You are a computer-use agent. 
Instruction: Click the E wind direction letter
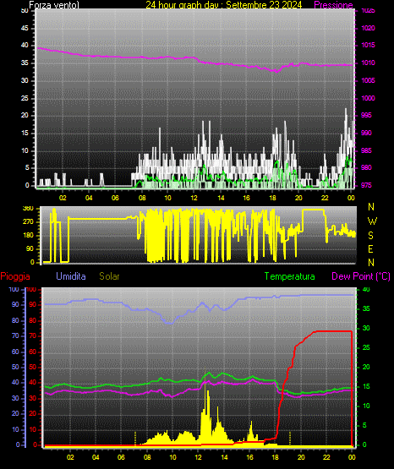(370, 248)
